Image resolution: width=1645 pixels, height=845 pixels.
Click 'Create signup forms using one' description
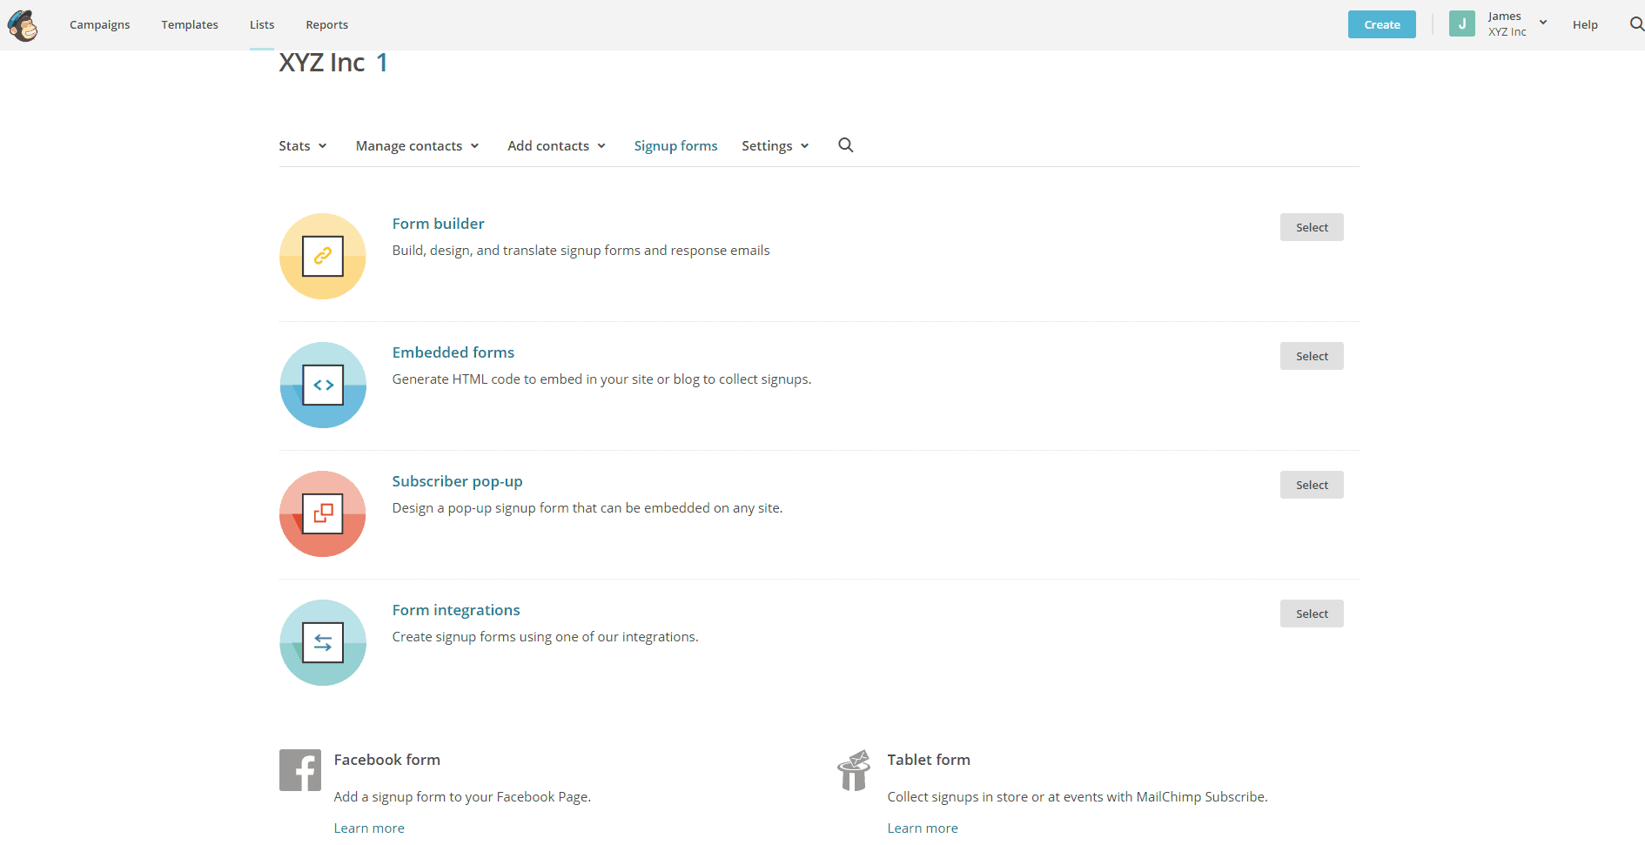pyautogui.click(x=545, y=637)
